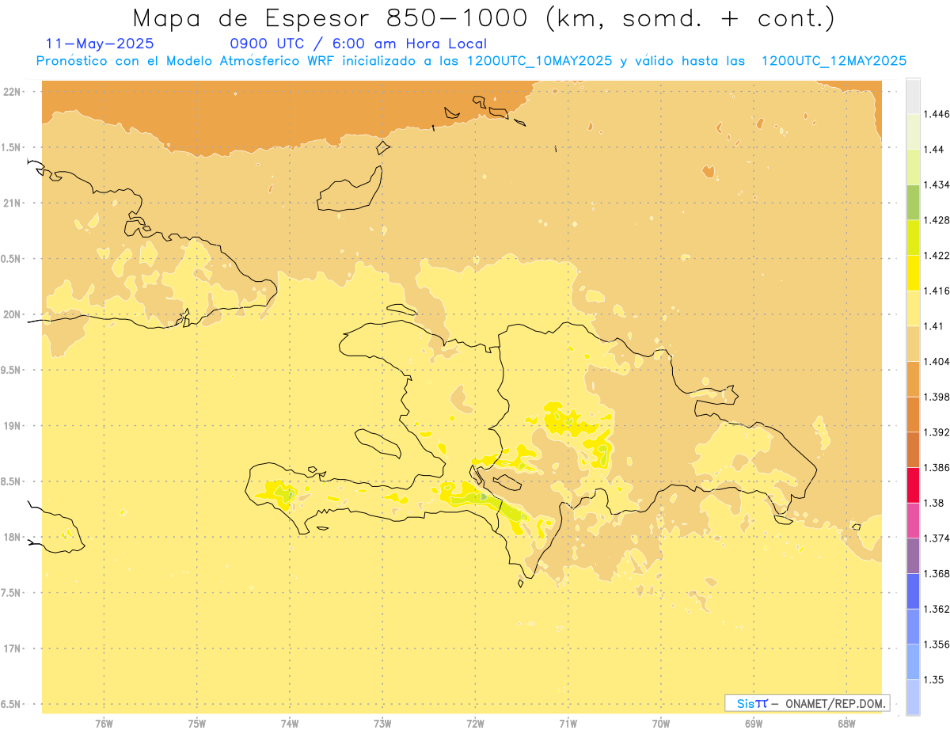Click the '76W' longitude label
The height and width of the screenshot is (734, 950).
point(104,723)
